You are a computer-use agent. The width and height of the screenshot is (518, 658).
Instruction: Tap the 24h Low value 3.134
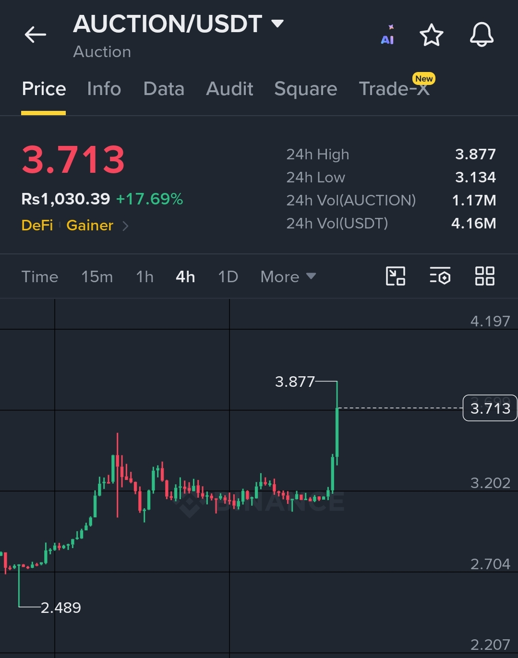[x=475, y=177]
